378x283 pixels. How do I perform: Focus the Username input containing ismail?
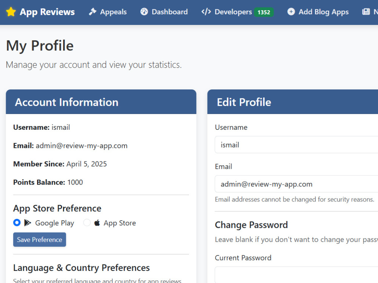296,145
